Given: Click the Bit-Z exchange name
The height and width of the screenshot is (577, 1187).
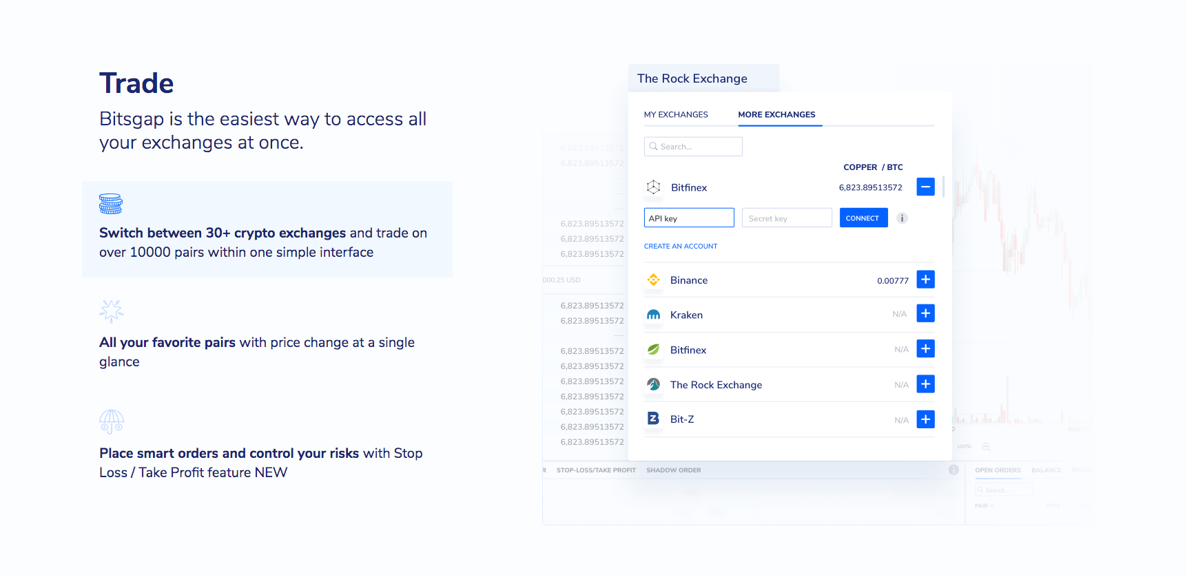Looking at the screenshot, I should tap(681, 419).
